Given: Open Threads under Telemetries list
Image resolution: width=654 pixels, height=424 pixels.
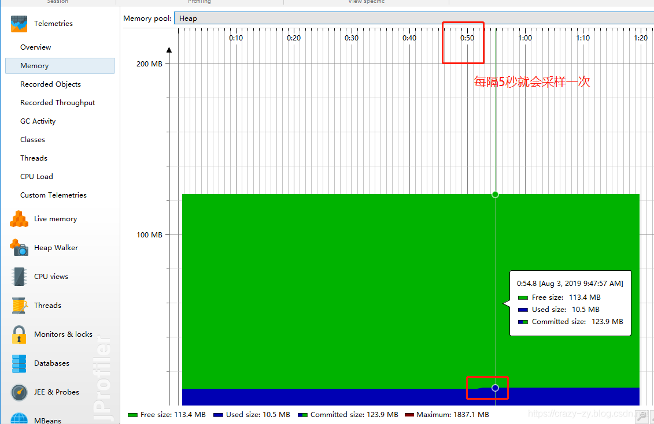Looking at the screenshot, I should [x=34, y=158].
